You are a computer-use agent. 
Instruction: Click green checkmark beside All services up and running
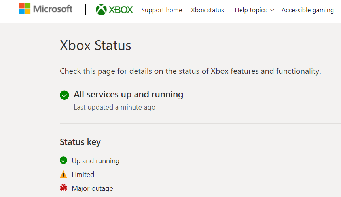[64, 95]
